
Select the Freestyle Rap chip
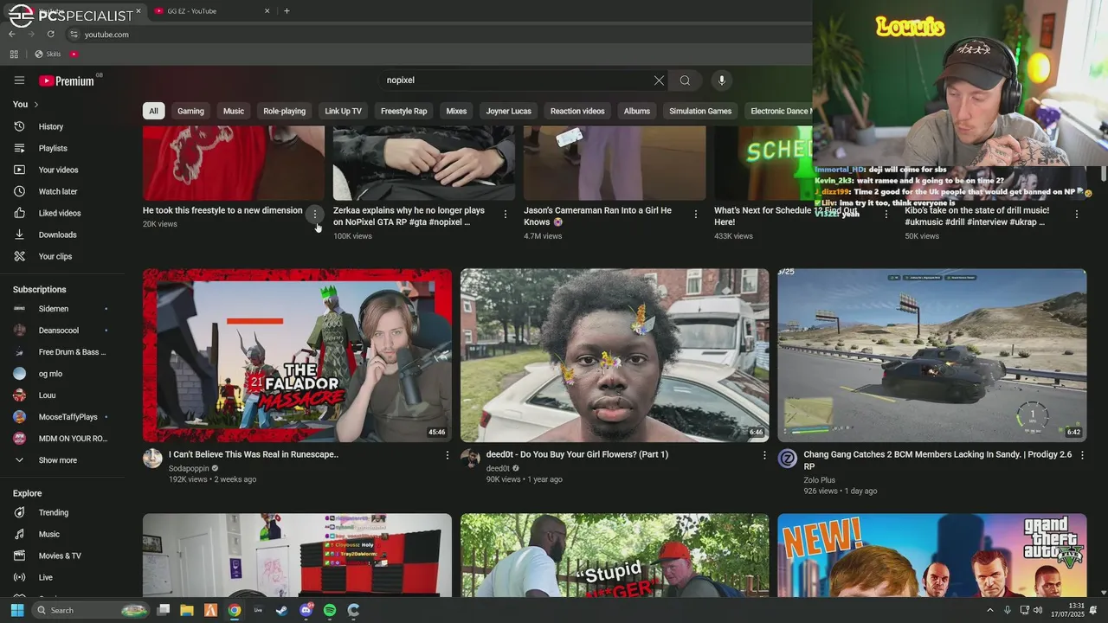coord(404,111)
